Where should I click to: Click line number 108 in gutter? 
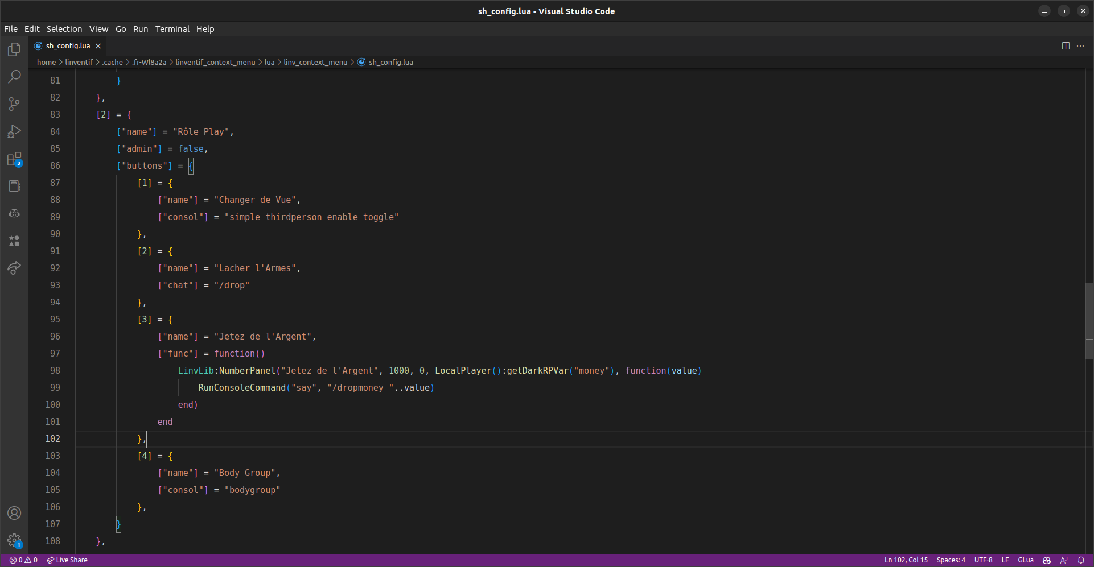[52, 541]
